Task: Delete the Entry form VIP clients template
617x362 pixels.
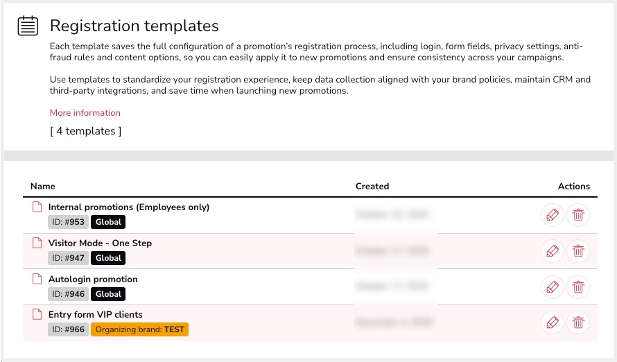Action: pos(578,322)
